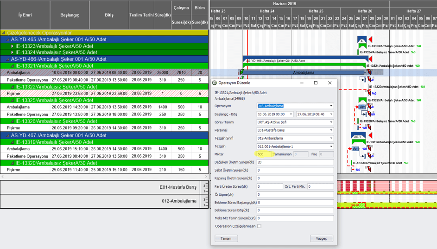
Task: Collapse the IE-13326 Ambalajsız Şeker row
Action: tap(12, 121)
